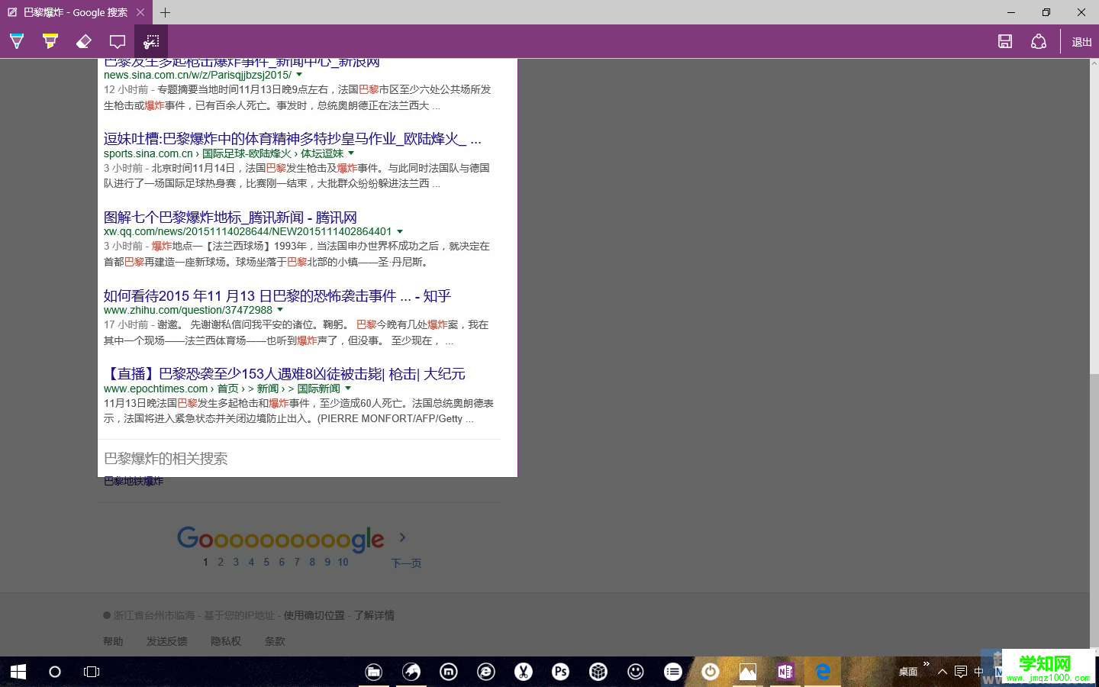
Task: Open the 帮助 footer link
Action: pyautogui.click(x=113, y=641)
